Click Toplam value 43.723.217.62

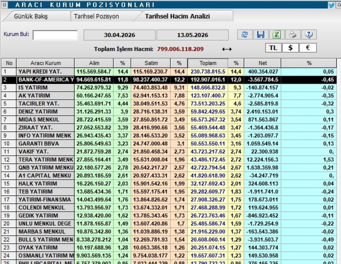click(208, 152)
